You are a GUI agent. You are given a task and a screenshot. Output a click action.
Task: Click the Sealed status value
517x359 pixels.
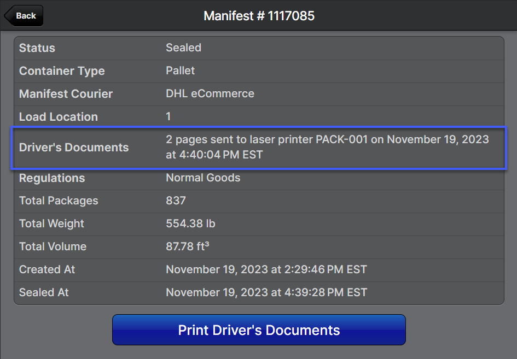pyautogui.click(x=183, y=48)
